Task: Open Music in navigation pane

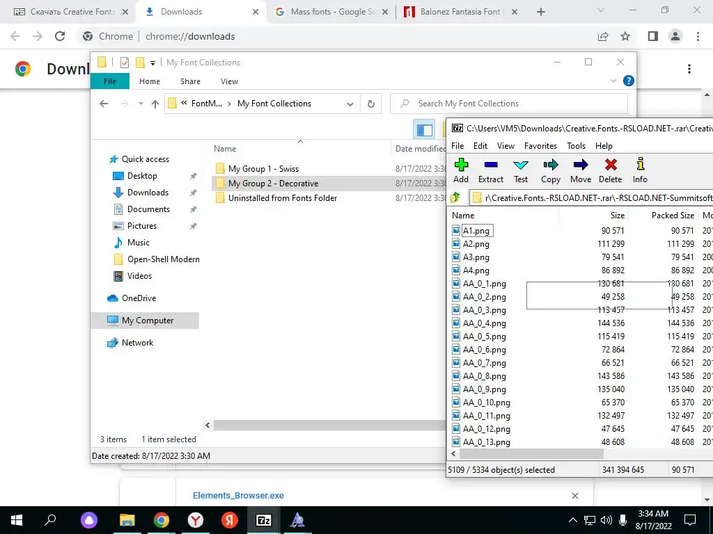Action: coord(139,243)
